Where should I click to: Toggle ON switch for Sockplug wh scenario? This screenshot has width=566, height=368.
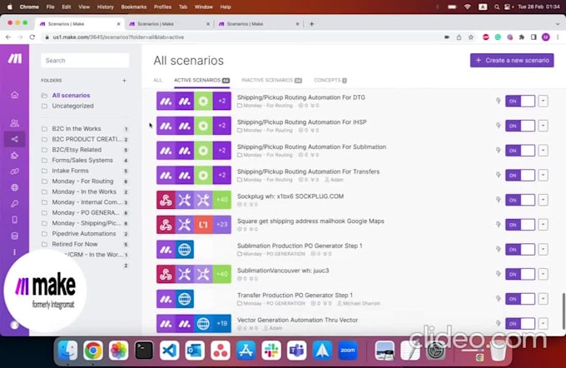(519, 200)
